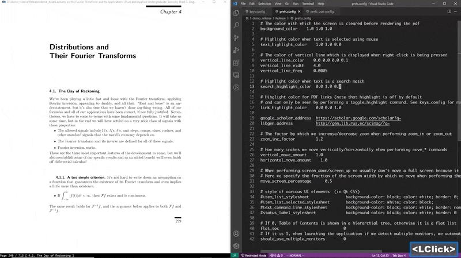
Task: Click line number 19 in gutter
Action: coord(252,118)
